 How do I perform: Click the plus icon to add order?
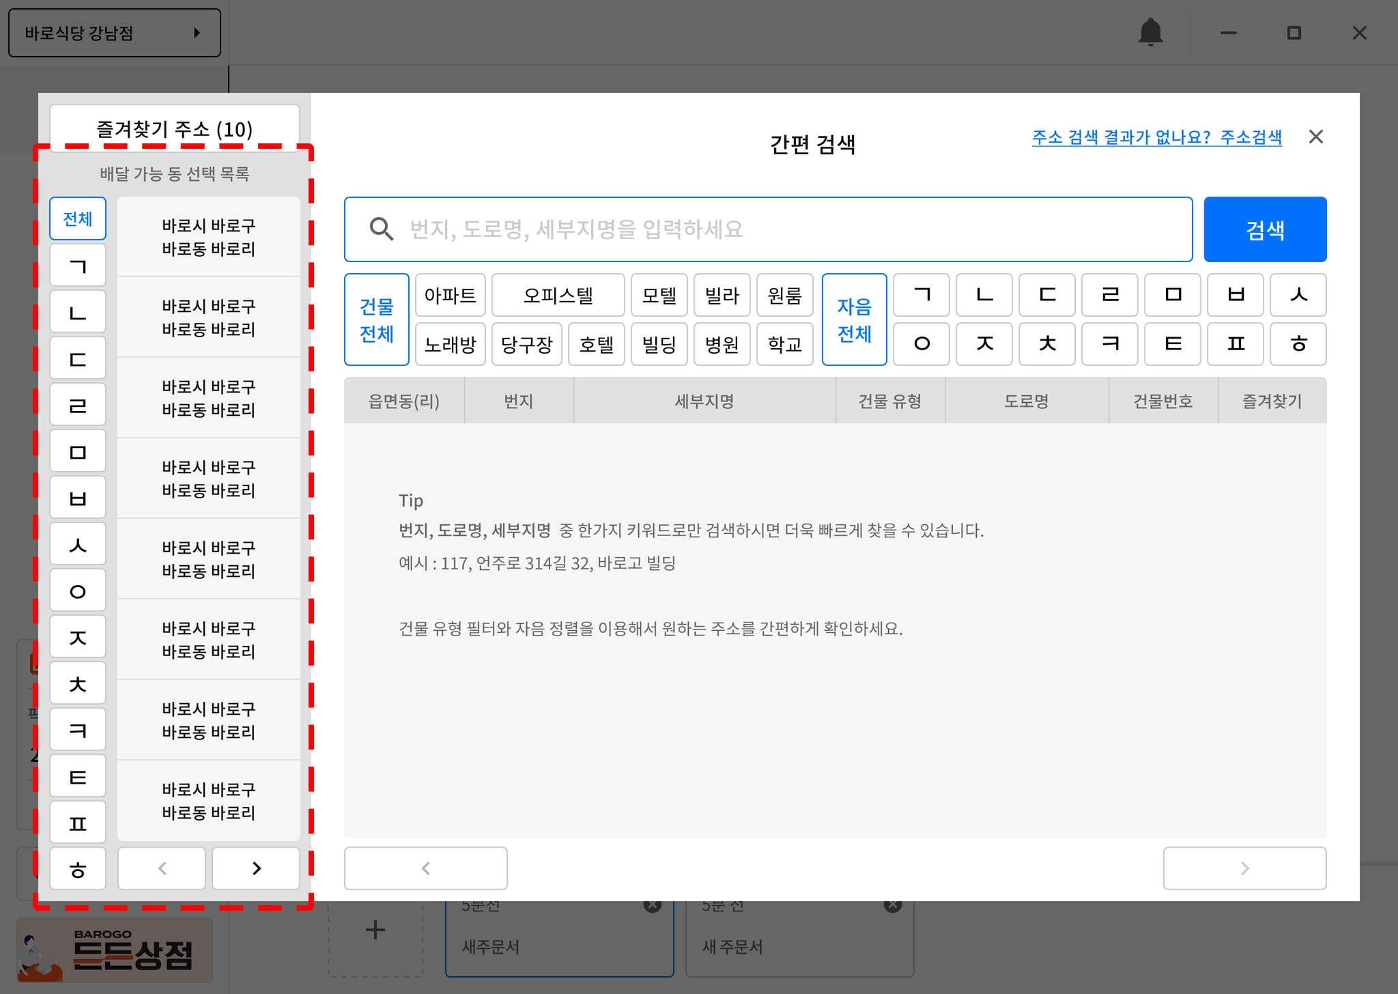(375, 930)
